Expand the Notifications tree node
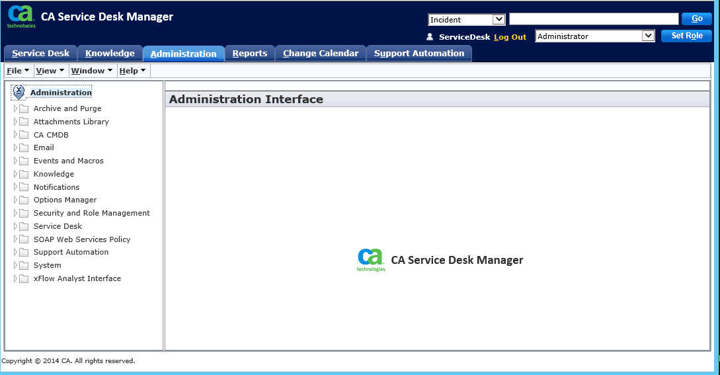 coord(16,187)
